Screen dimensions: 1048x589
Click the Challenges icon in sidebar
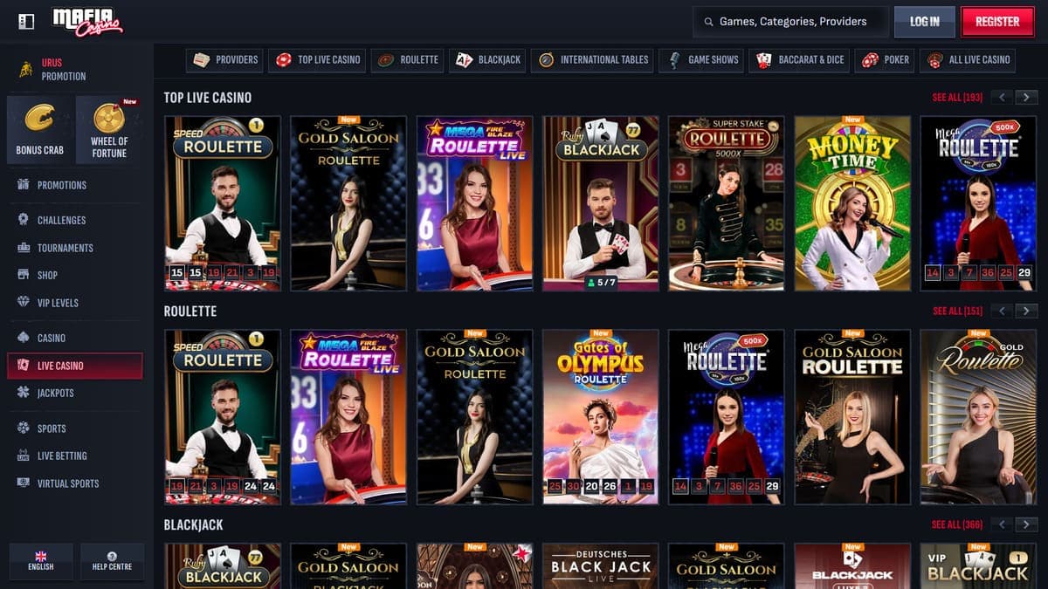[x=24, y=220]
